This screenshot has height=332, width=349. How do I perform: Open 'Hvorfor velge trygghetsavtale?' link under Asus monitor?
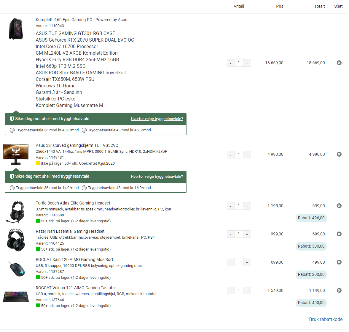click(157, 176)
